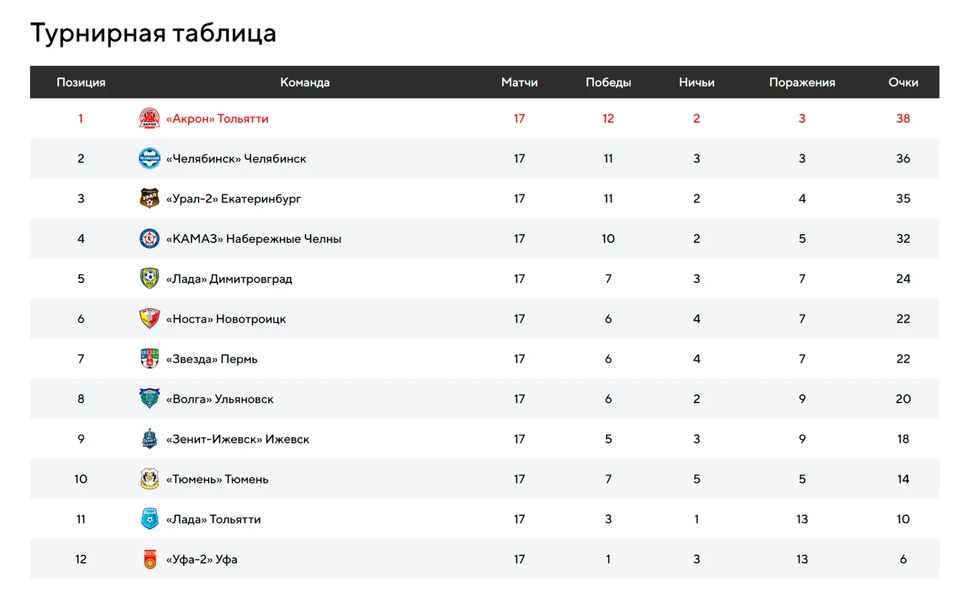
Task: Select Lada Tolyatti's 10 points value
Action: [903, 519]
